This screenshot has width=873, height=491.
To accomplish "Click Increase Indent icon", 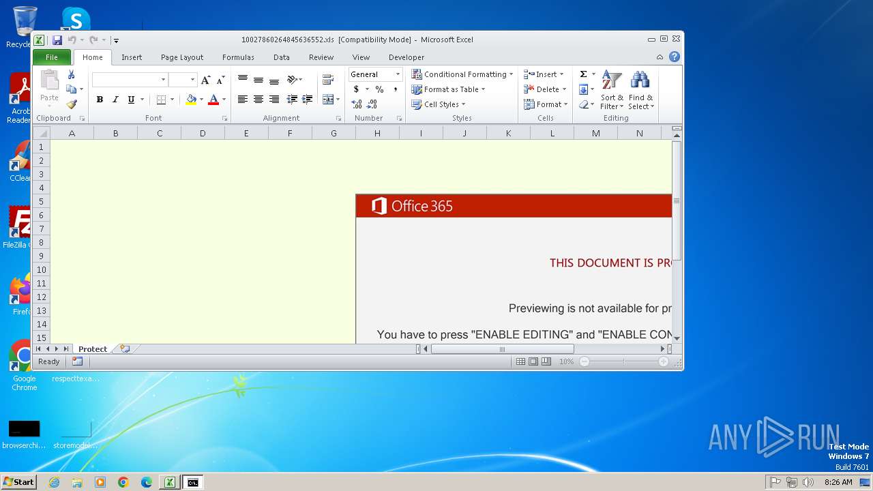I will coord(308,100).
